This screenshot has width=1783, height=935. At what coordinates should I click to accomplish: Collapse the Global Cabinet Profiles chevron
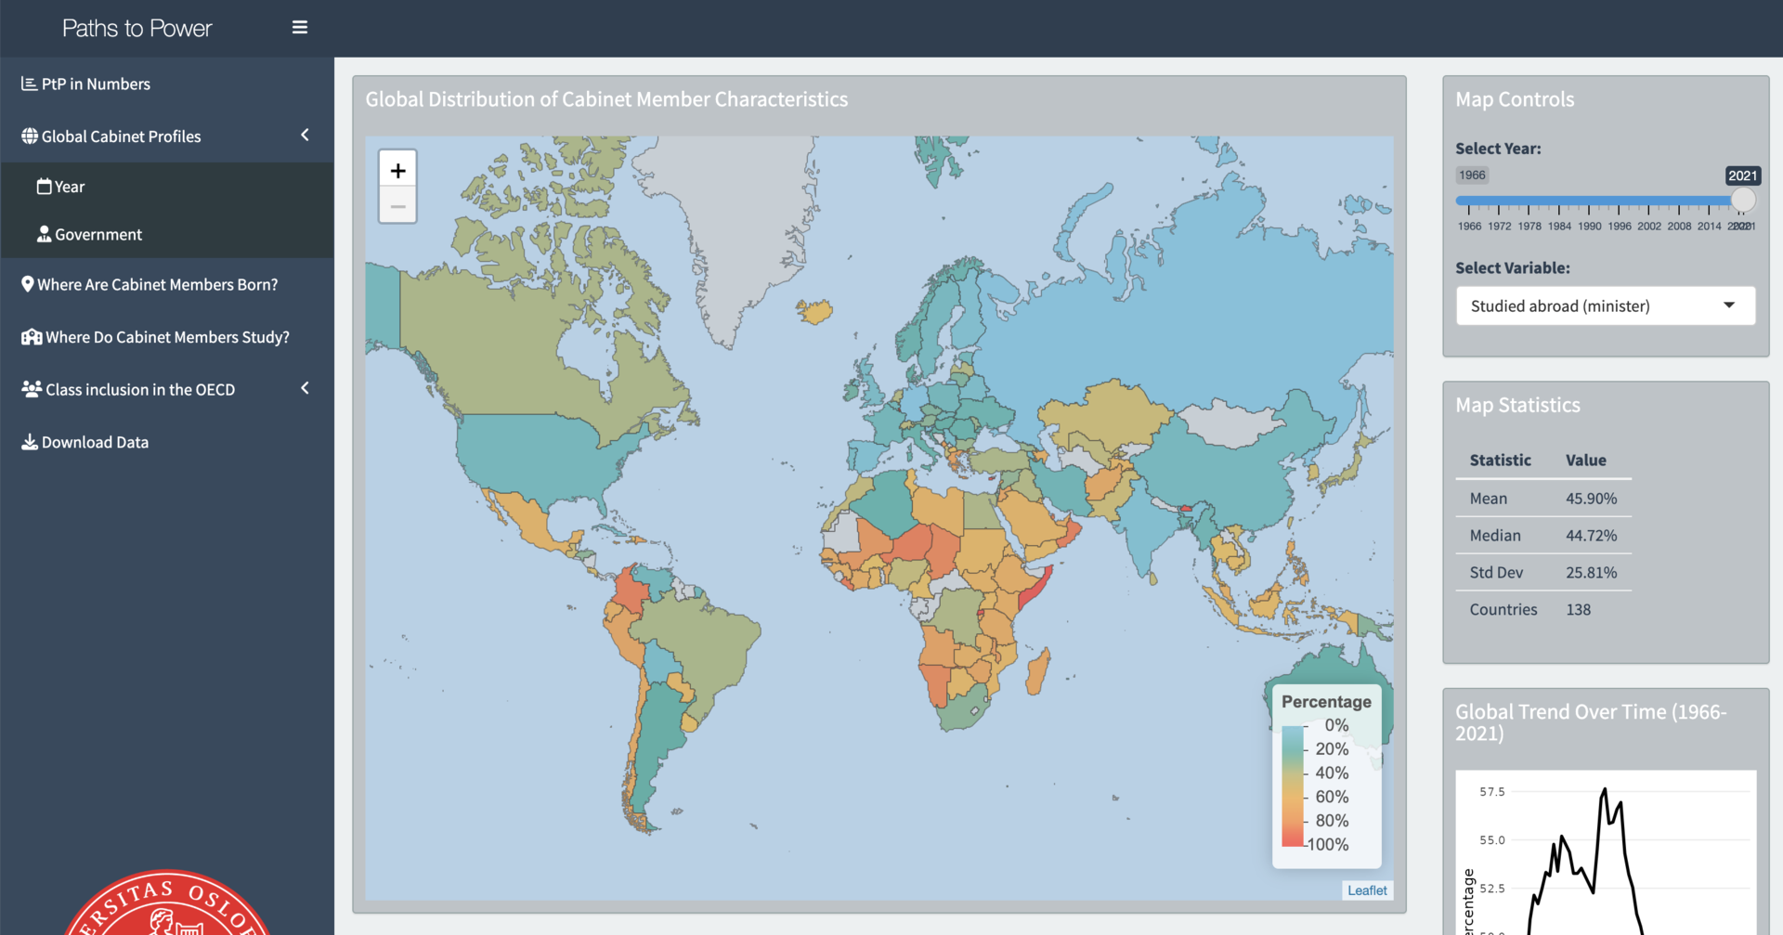305,136
